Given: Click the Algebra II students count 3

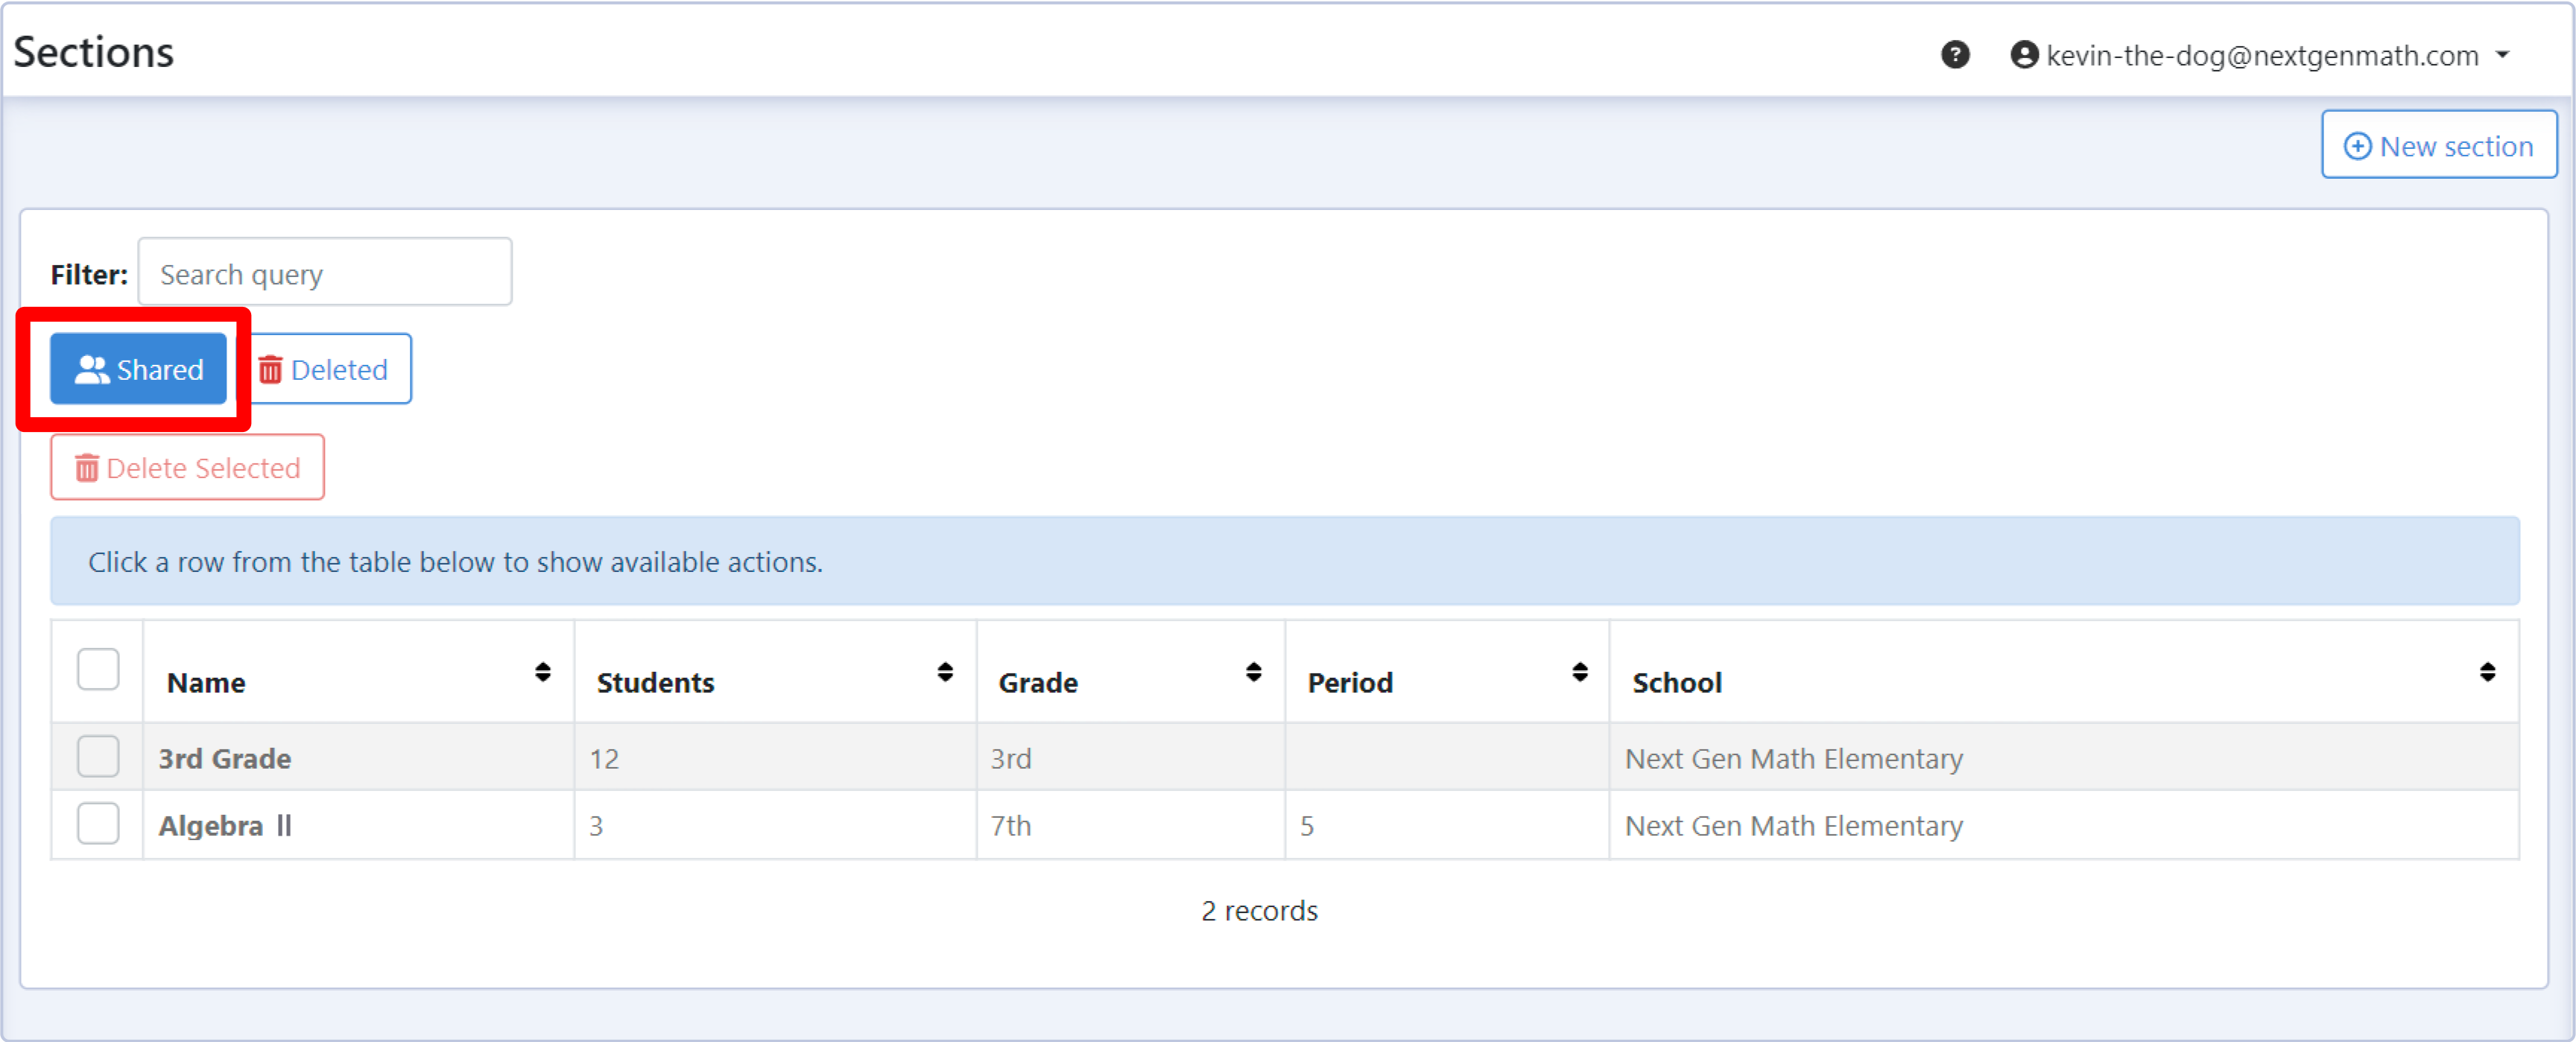Looking at the screenshot, I should 775,825.
